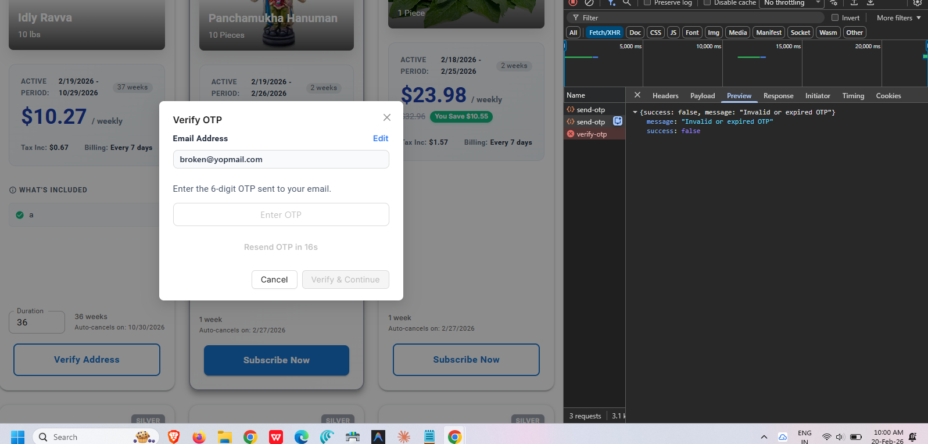Image resolution: width=928 pixels, height=444 pixels.
Task: Open the No throttling dropdown
Action: tap(791, 3)
